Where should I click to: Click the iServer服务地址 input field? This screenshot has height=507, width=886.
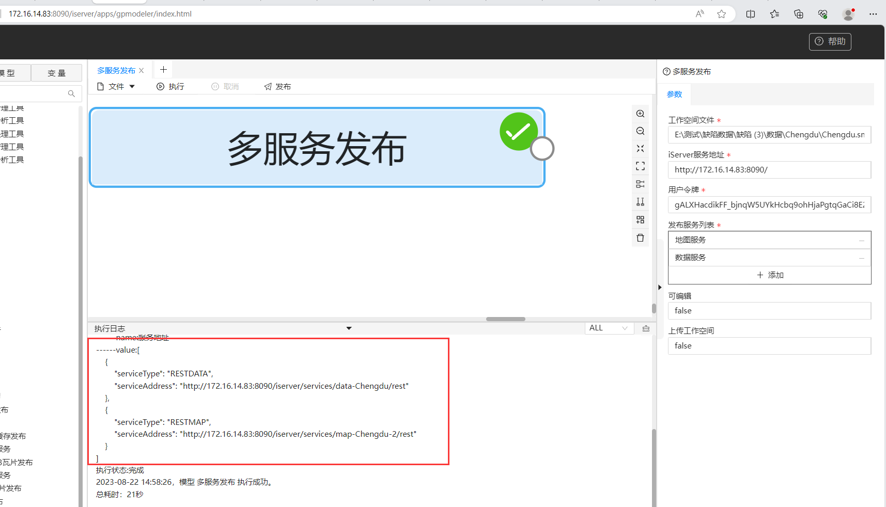click(x=769, y=170)
